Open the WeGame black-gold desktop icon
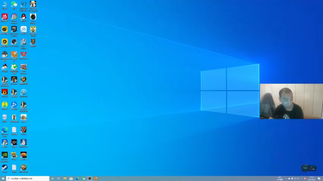The width and height of the screenshot is (323, 181). point(14,80)
